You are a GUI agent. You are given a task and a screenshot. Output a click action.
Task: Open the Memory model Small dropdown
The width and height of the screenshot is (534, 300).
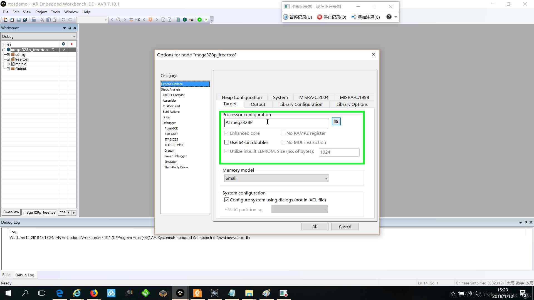(276, 178)
